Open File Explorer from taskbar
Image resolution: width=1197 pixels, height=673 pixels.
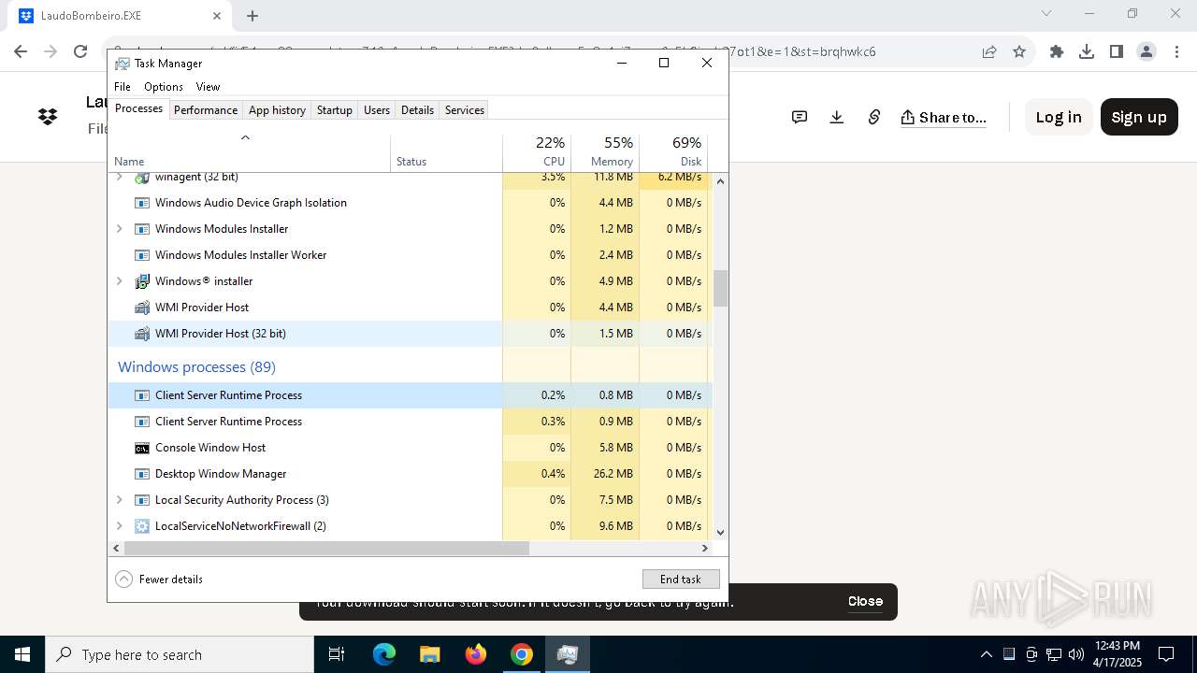(x=430, y=654)
